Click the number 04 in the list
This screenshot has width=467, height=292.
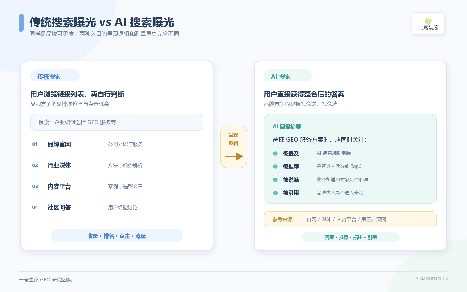coord(35,207)
